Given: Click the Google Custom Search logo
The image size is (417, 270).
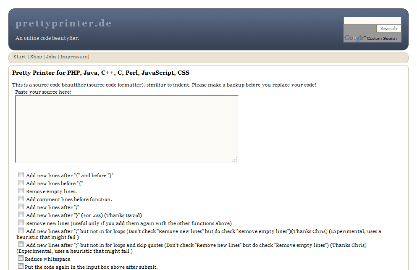Looking at the screenshot, I should pos(370,38).
